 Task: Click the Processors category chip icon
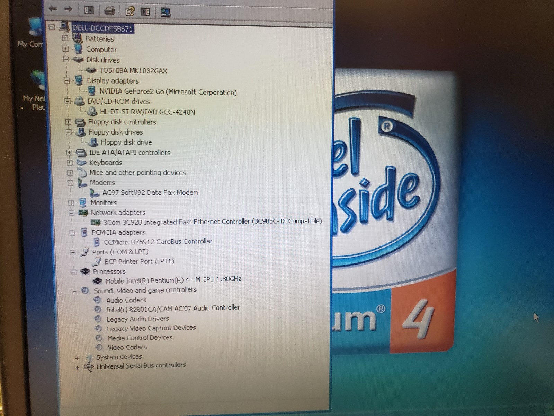[x=85, y=272]
